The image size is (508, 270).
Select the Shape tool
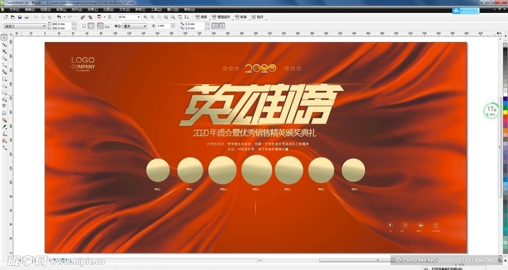point(4,44)
